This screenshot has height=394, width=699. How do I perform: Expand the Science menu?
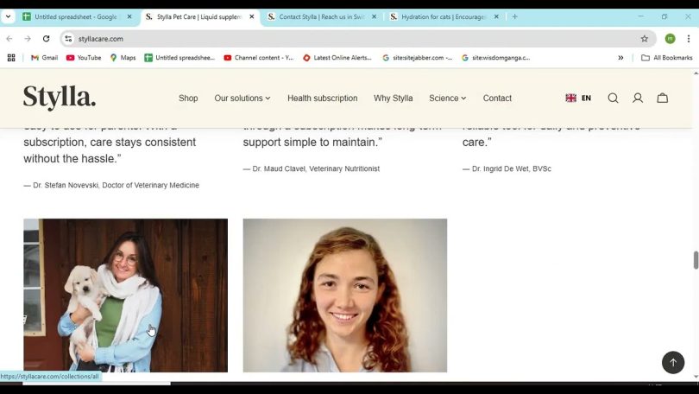[448, 98]
